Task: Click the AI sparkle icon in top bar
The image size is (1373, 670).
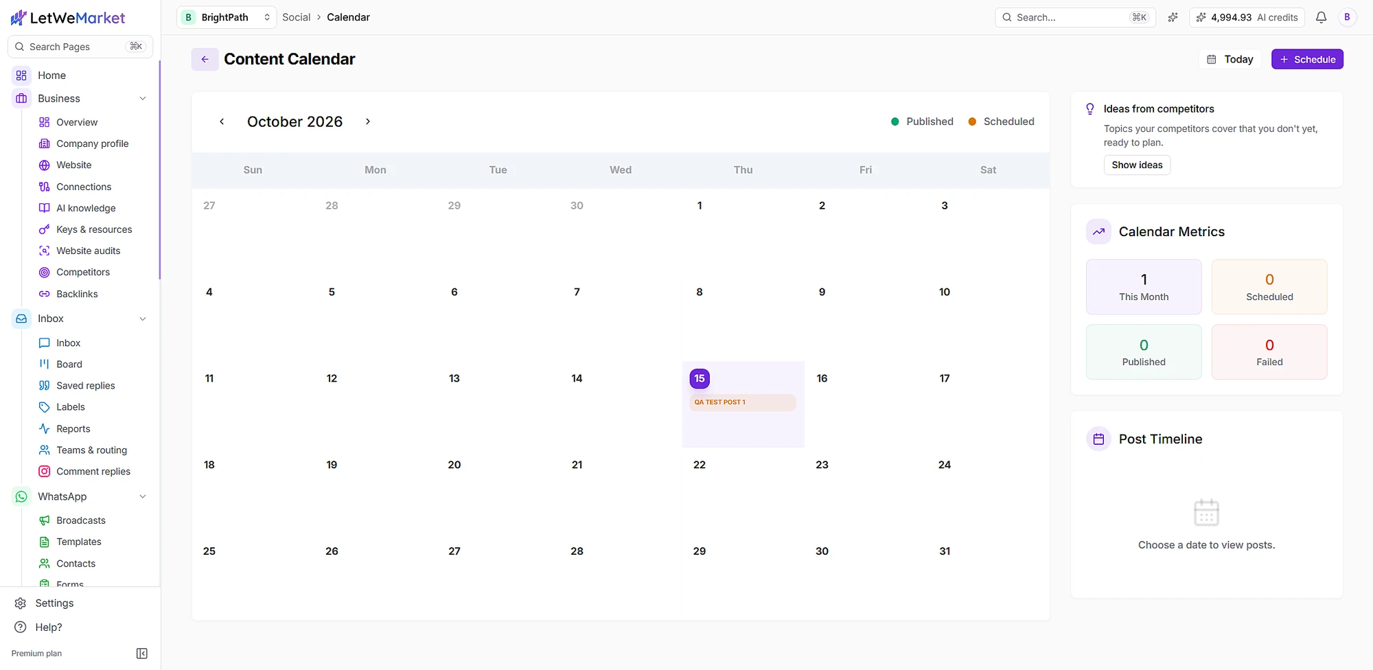Action: 1173,17
